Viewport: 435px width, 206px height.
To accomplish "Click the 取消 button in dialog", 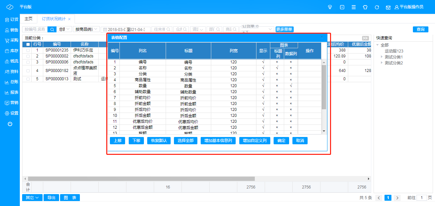I will pyautogui.click(x=300, y=141).
